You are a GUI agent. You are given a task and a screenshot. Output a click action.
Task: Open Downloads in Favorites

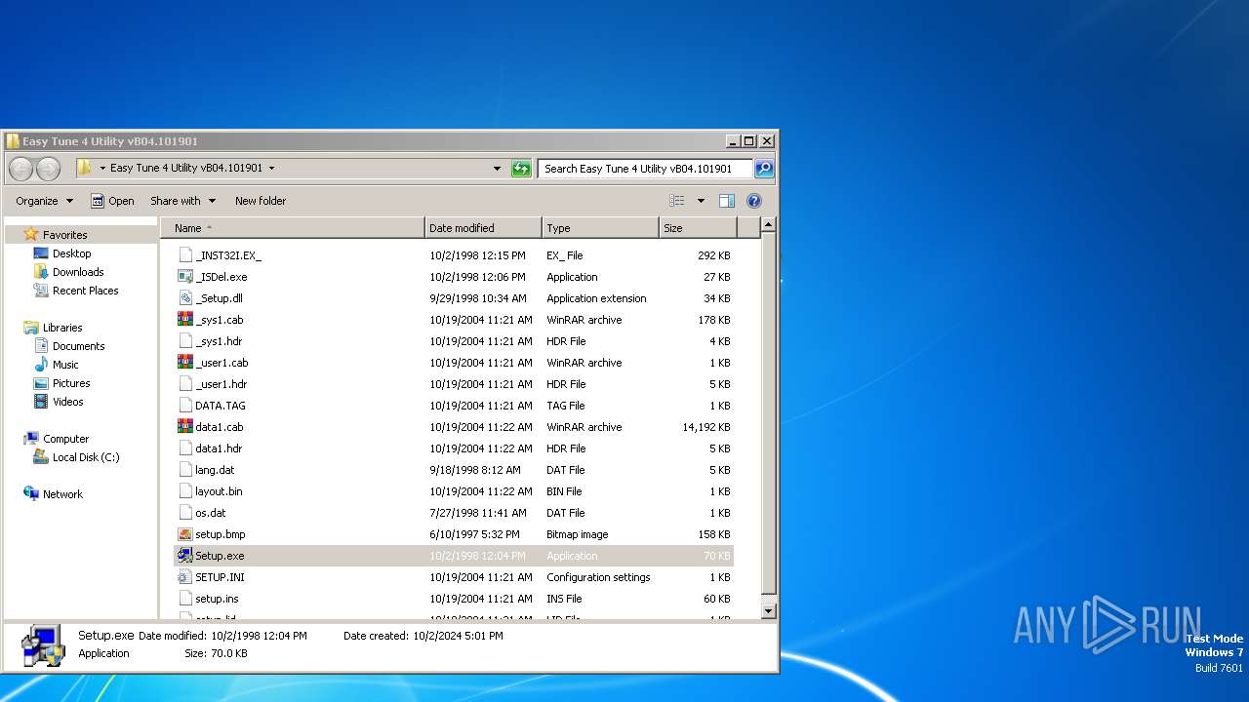coord(78,272)
